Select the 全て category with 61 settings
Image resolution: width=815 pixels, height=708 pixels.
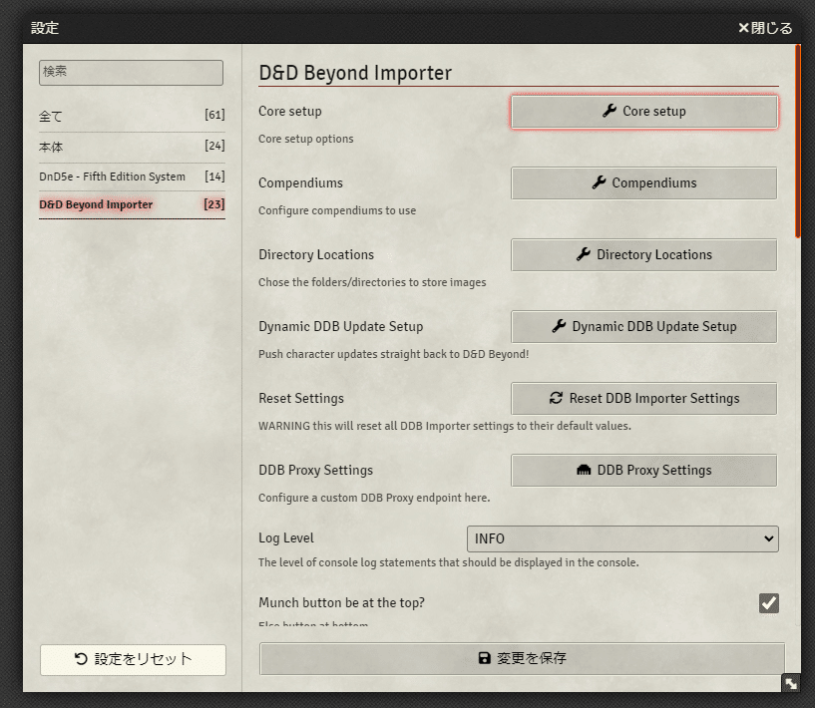click(132, 116)
